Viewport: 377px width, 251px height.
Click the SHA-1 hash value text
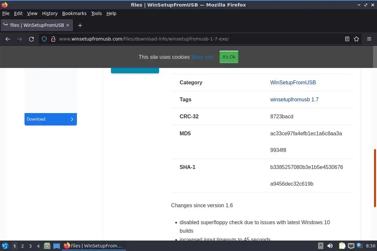click(306, 175)
